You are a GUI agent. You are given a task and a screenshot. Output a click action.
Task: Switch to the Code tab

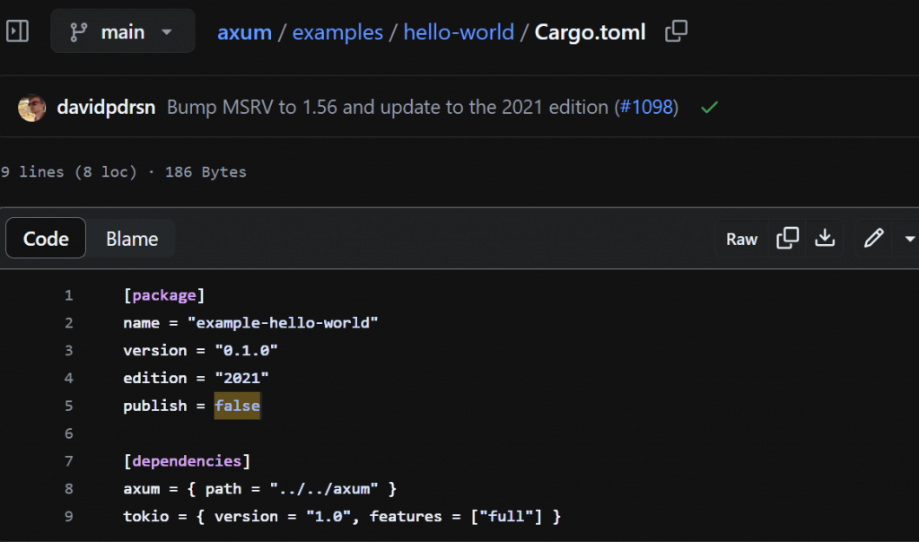[x=46, y=239]
